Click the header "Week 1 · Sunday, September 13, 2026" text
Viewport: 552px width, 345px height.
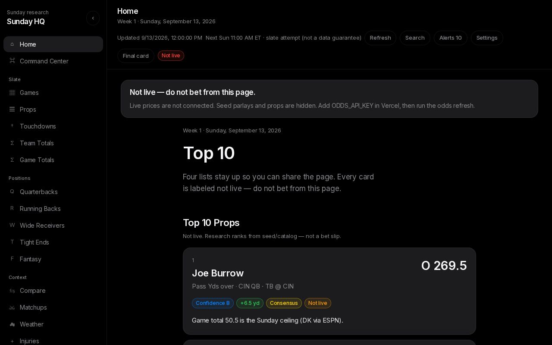166,22
